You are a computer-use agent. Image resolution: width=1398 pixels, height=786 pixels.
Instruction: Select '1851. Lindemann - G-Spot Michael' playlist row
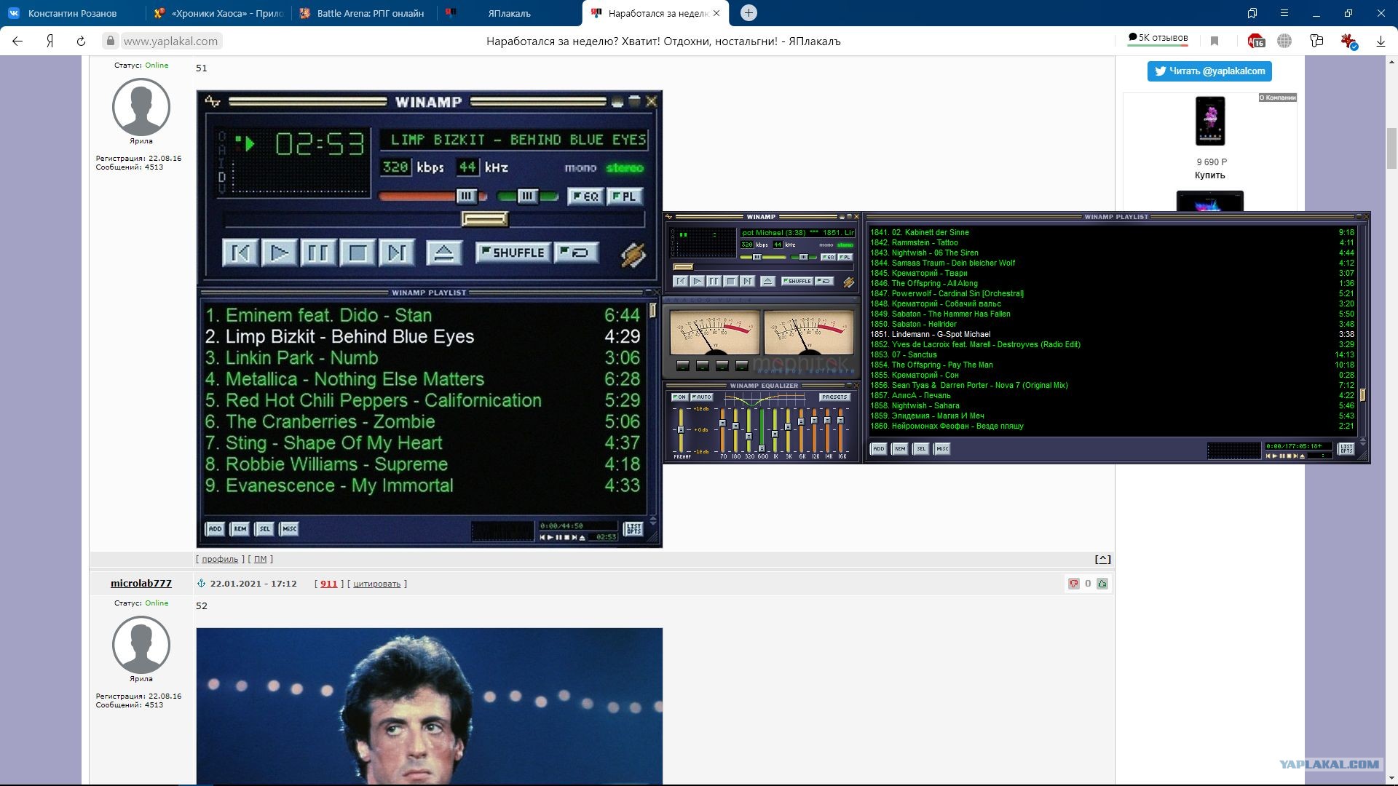tap(1112, 335)
